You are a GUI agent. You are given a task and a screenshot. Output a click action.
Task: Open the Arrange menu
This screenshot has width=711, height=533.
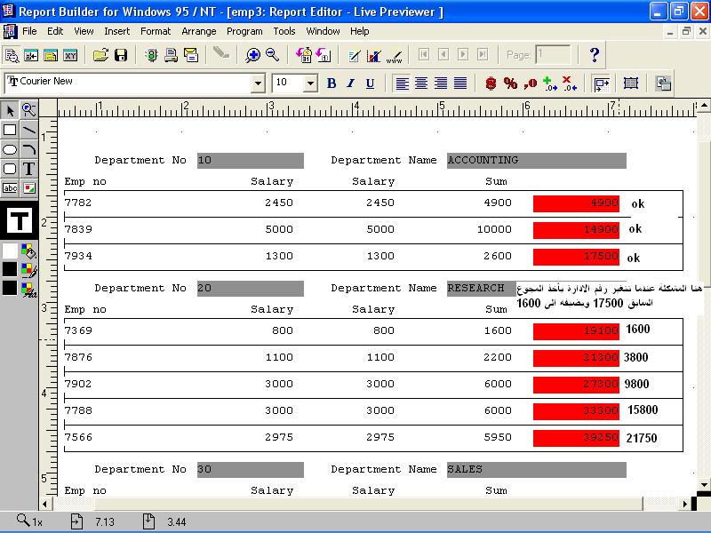click(x=199, y=31)
